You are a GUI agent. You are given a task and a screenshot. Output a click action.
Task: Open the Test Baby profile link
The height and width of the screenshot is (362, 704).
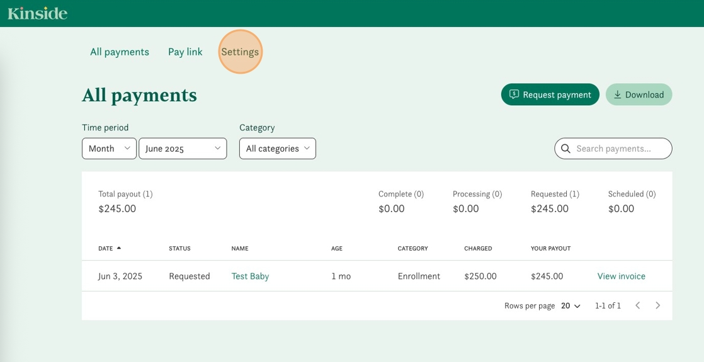point(250,276)
